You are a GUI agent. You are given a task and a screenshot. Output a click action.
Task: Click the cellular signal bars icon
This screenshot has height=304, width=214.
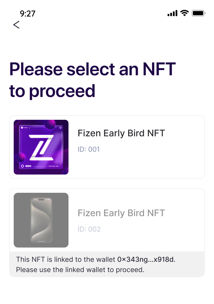[x=172, y=13]
